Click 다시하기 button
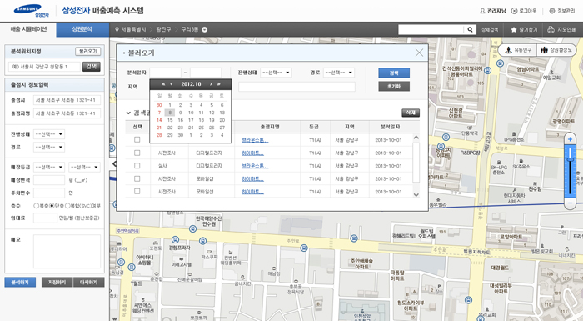The height and width of the screenshot is (321, 583). [x=88, y=283]
